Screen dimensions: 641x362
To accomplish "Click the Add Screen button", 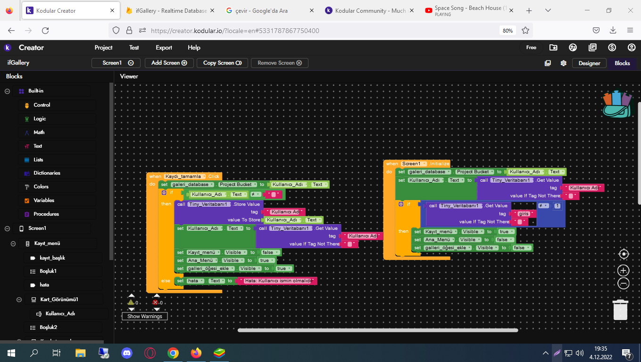I will [169, 63].
